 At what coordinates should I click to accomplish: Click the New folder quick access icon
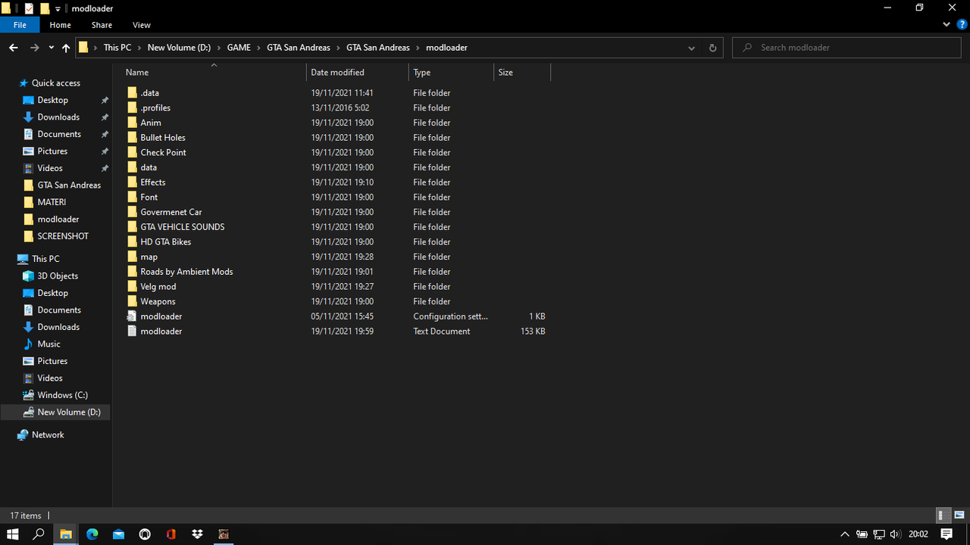[x=44, y=8]
